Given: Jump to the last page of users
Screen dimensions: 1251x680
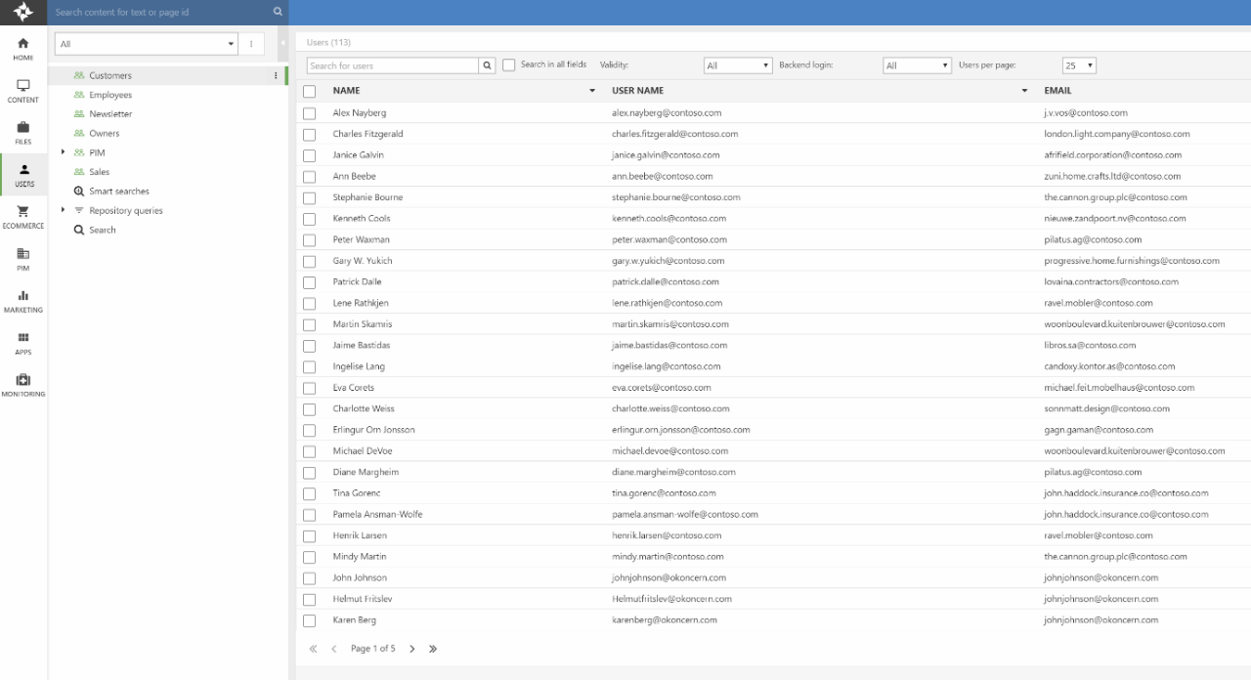Looking at the screenshot, I should click(x=433, y=649).
